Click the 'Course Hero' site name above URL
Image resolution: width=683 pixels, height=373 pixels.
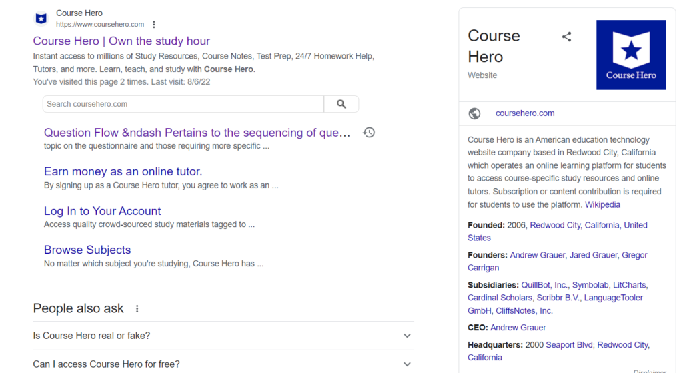79,13
